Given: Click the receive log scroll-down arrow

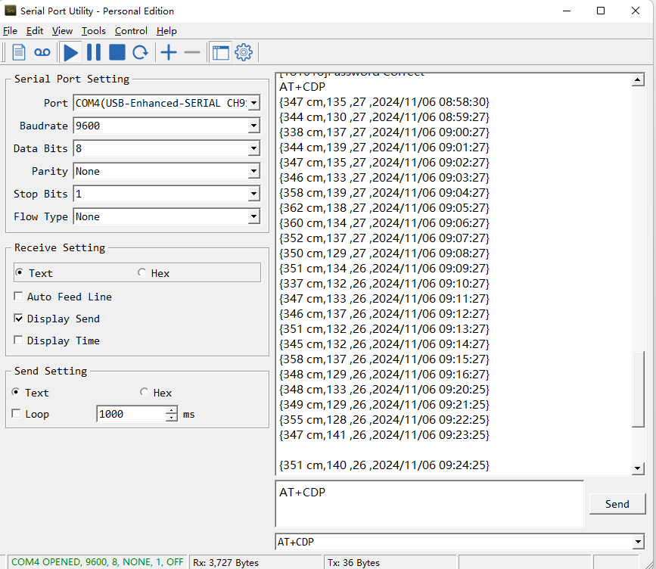Looking at the screenshot, I should click(x=638, y=468).
